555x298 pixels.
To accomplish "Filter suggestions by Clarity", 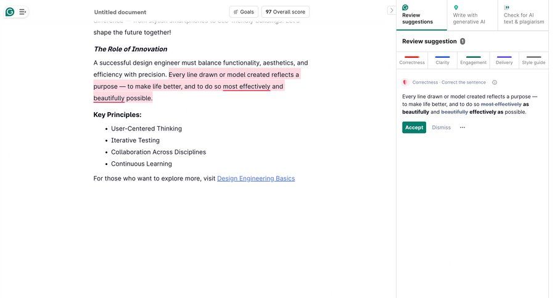I will pyautogui.click(x=442, y=60).
